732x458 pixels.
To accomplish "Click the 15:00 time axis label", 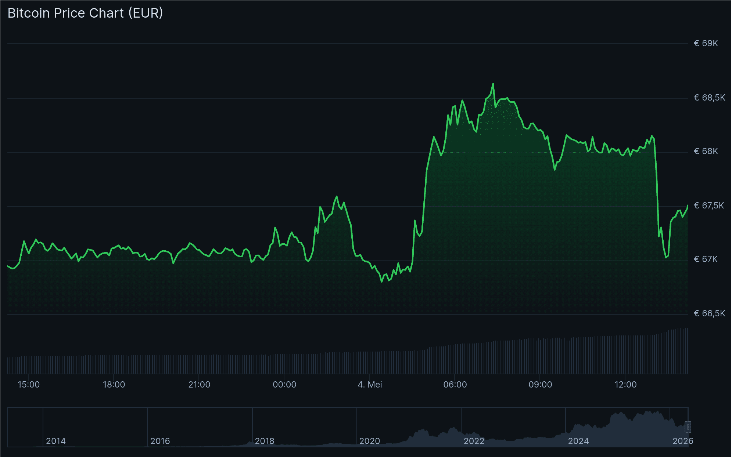I will pos(29,385).
